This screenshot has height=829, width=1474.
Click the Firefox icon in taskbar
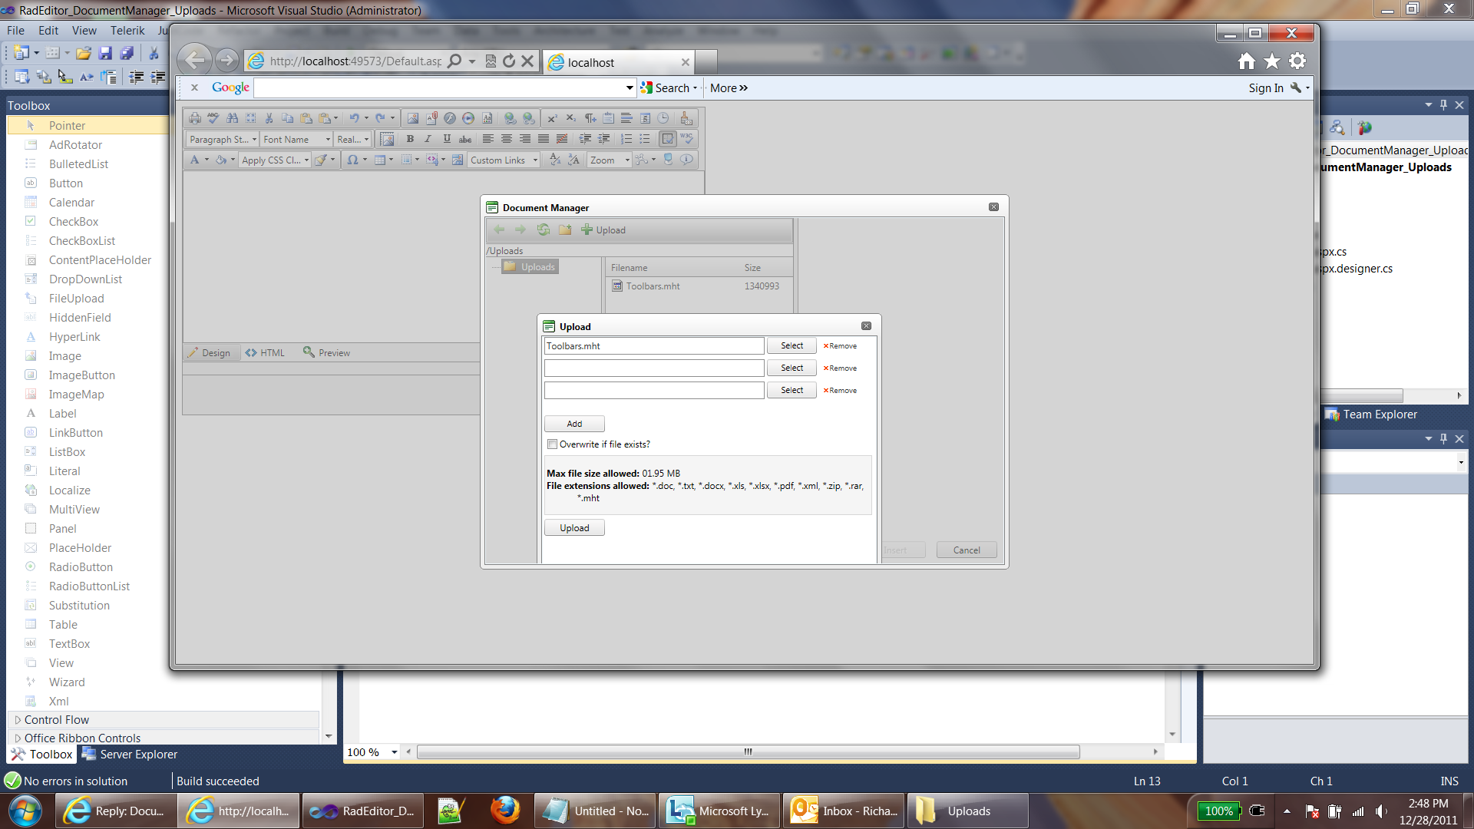click(505, 811)
